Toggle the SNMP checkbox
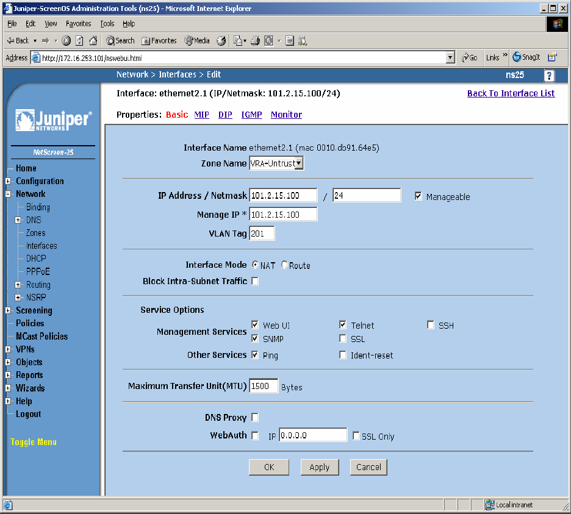Screen dimensions: 571x514 255,338
